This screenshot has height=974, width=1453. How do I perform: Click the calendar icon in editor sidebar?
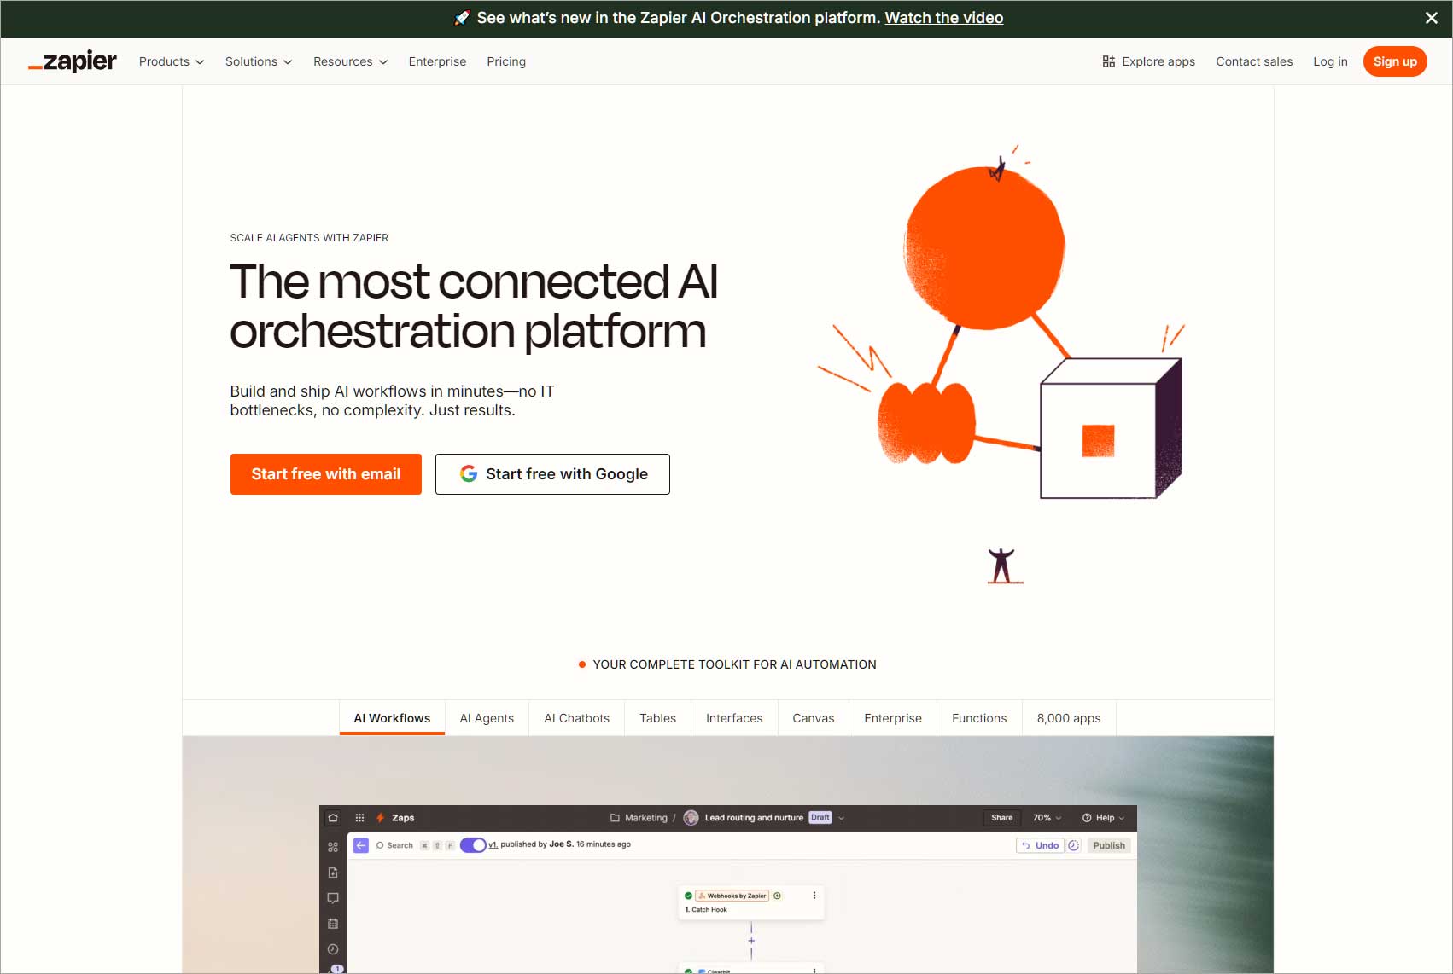pos(333,924)
